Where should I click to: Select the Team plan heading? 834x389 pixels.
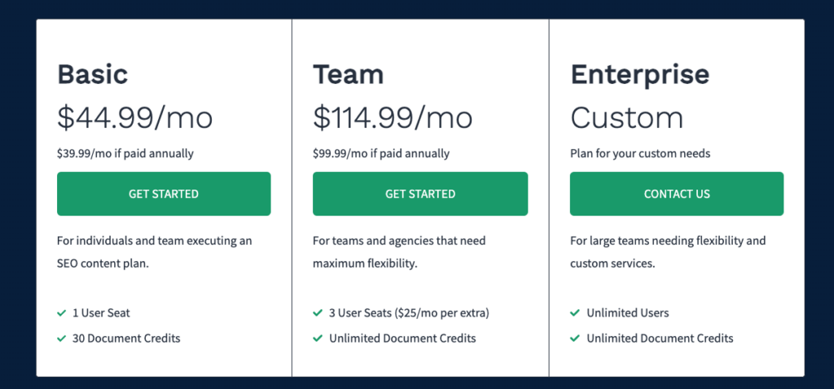pos(349,74)
